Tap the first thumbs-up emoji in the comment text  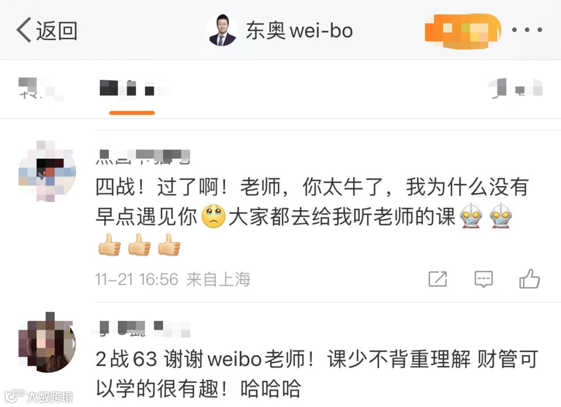click(110, 245)
